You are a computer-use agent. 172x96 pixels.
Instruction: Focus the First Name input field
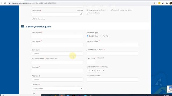[58, 36]
